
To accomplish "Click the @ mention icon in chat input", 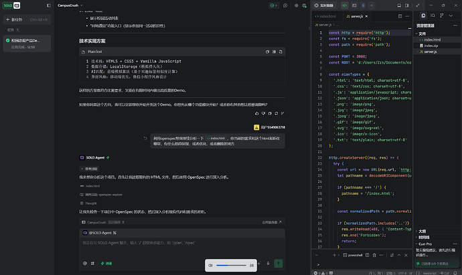I will click(x=85, y=263).
